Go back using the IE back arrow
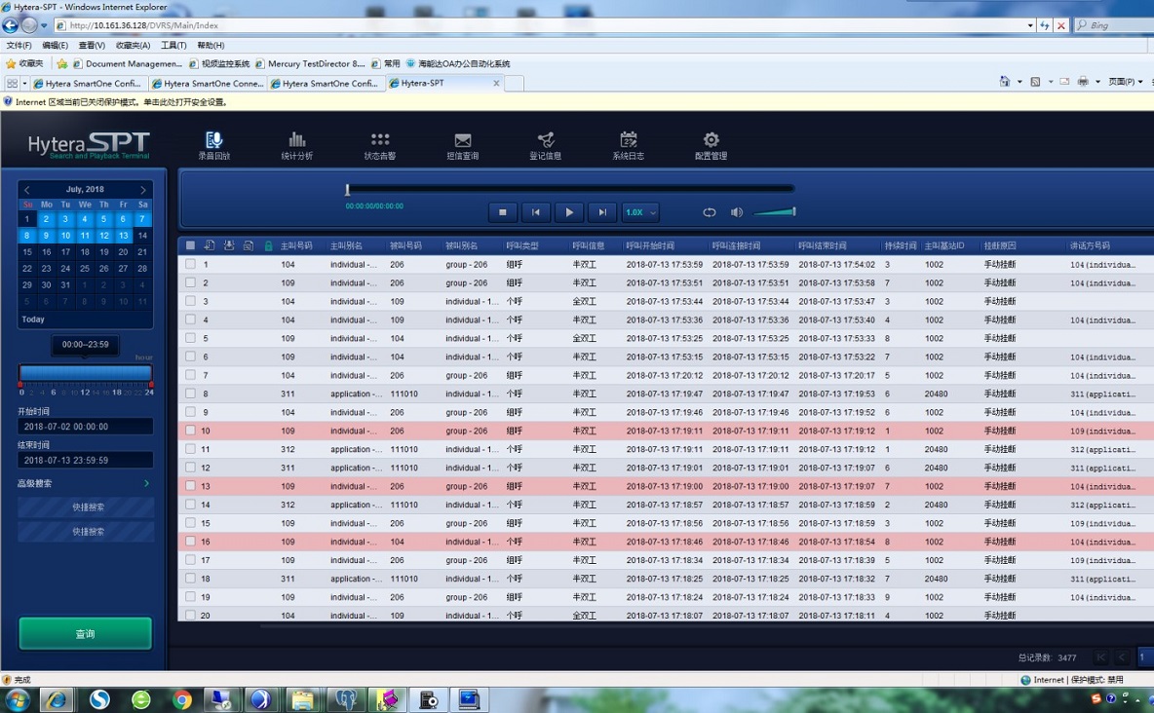Image resolution: width=1154 pixels, height=713 pixels. click(11, 25)
